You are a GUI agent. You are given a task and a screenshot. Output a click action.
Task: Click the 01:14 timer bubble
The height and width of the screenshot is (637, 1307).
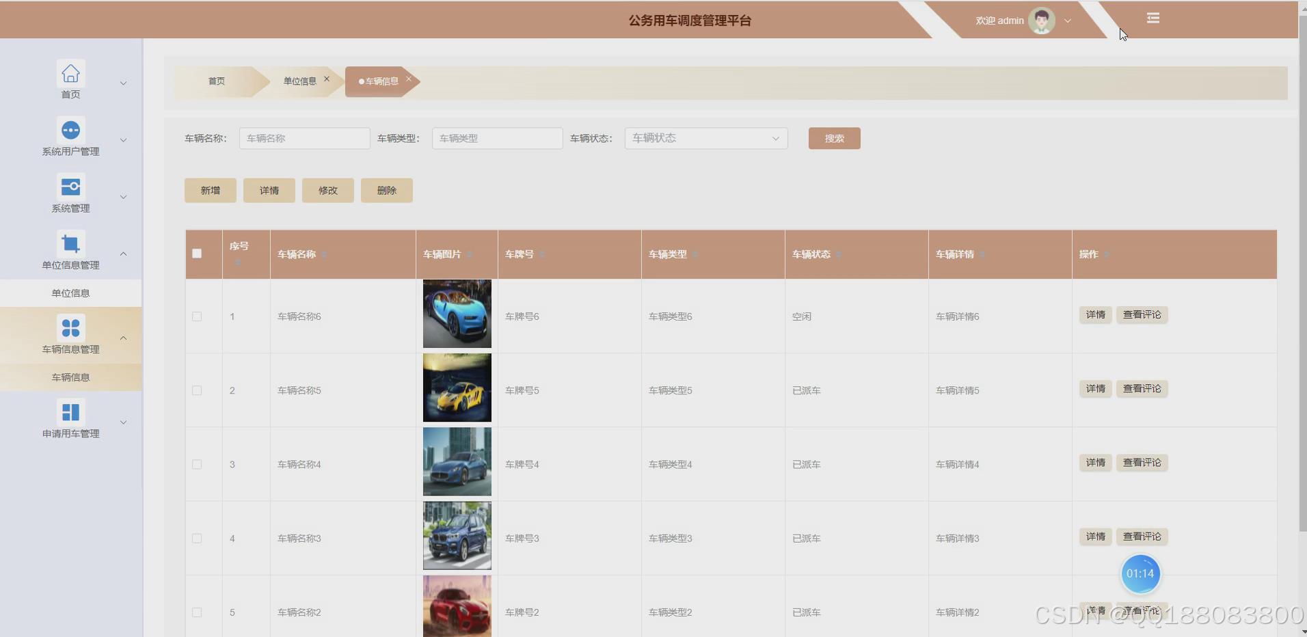click(x=1140, y=574)
